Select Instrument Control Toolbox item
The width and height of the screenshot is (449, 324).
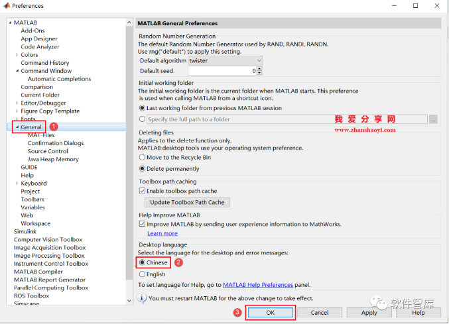pos(51,264)
